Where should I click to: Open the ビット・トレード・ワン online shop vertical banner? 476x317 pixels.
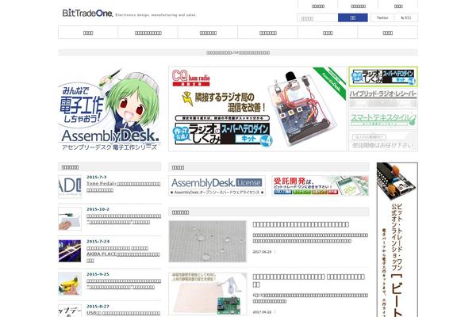397,239
